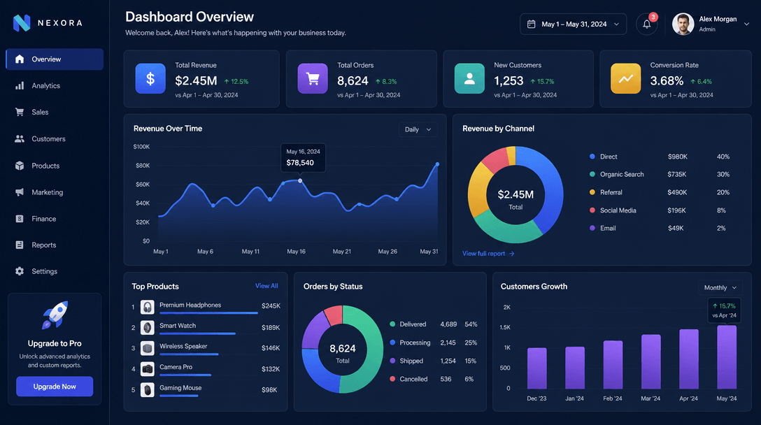Click the Wireless Speaker product thumbnail

[x=148, y=348]
